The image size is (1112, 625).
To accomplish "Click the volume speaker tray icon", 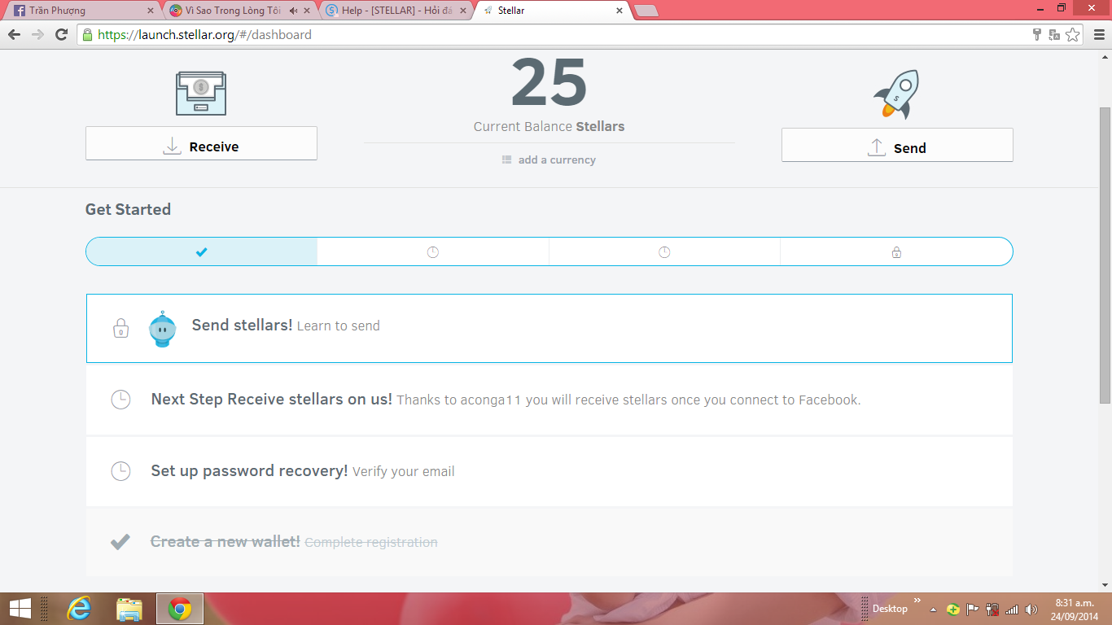I will tap(1031, 610).
